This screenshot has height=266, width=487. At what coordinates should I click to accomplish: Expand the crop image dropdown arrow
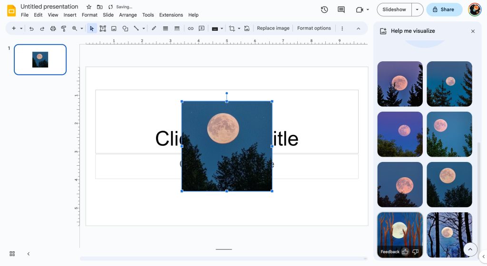click(239, 28)
